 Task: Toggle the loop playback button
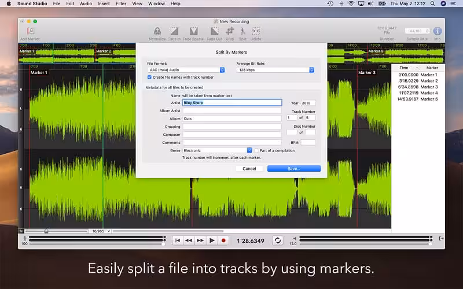click(x=278, y=240)
